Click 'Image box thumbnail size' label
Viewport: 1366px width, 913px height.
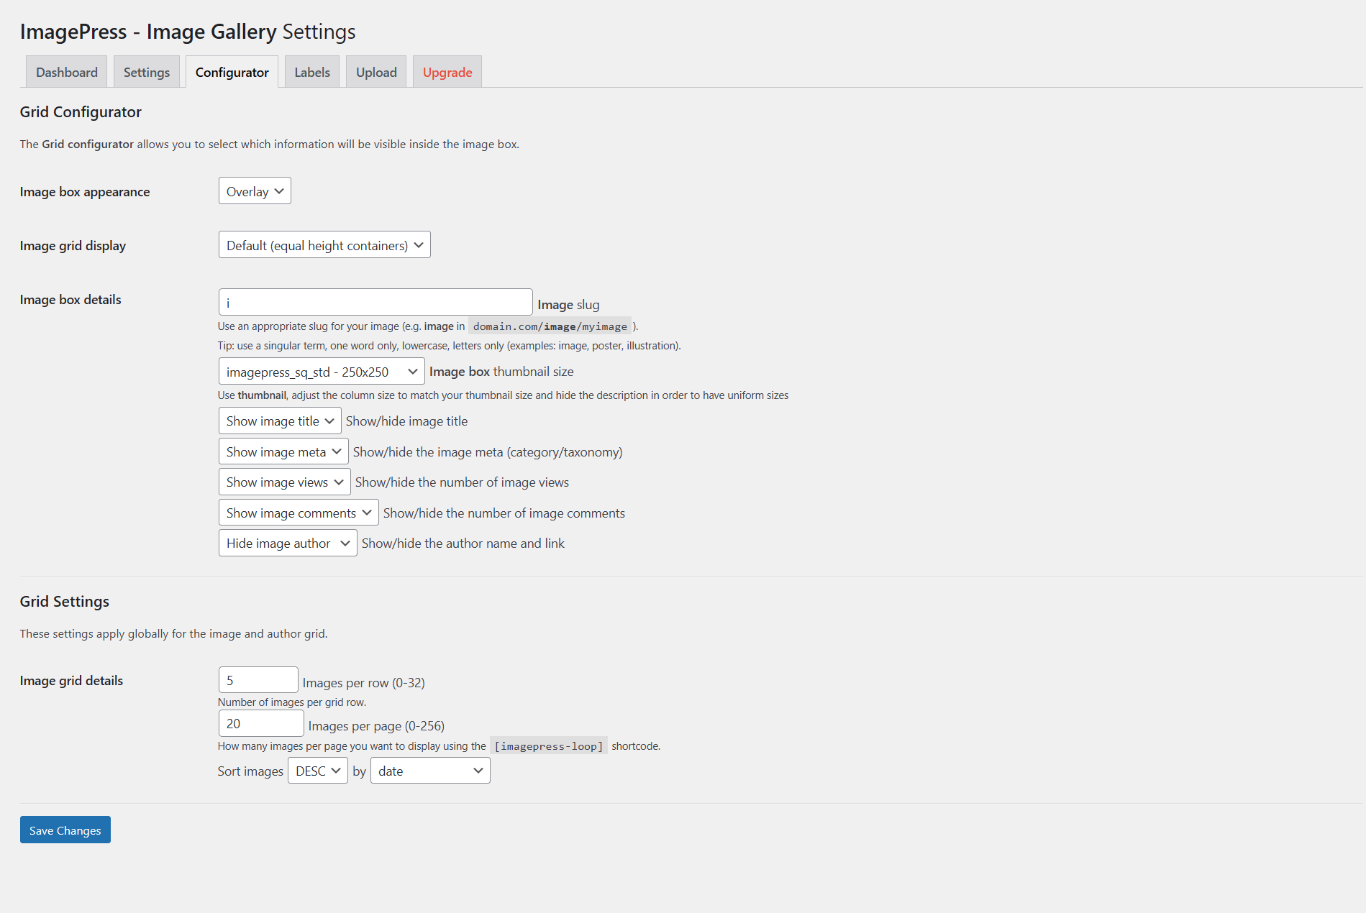[501, 372]
